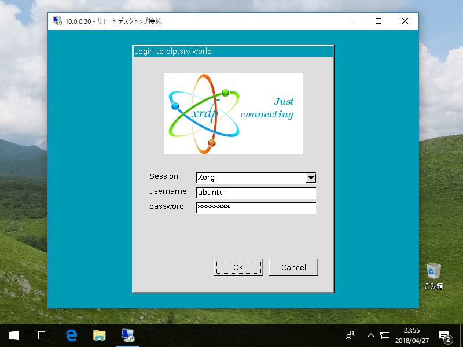
Task: Click the username label text
Action: pyautogui.click(x=168, y=191)
